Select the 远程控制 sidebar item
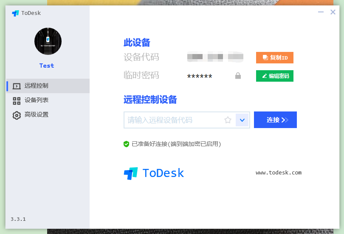Viewport: 344px width, 234px height. coord(48,86)
